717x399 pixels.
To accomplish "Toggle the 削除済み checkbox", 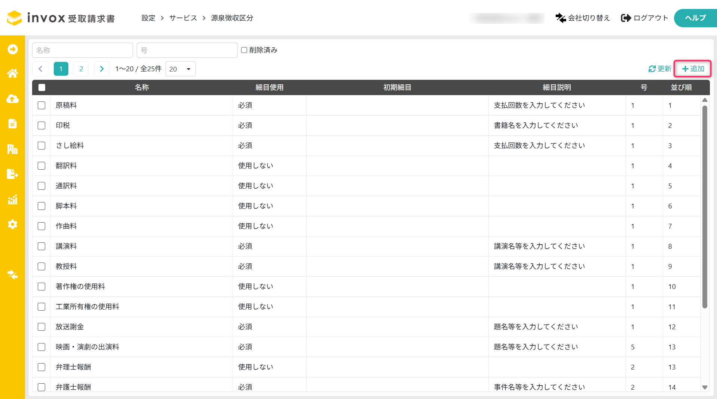I will coord(244,50).
